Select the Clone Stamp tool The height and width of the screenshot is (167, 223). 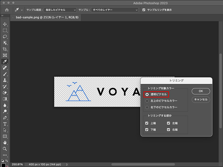[x=5, y=80]
